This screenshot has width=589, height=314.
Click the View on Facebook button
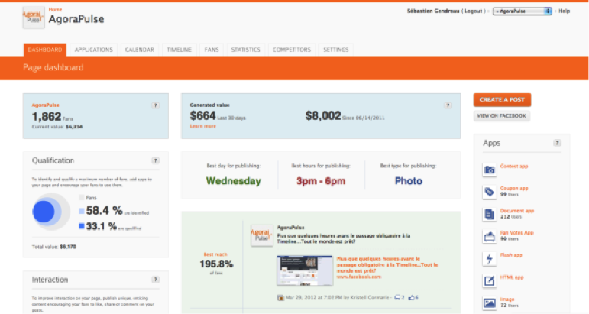(501, 115)
